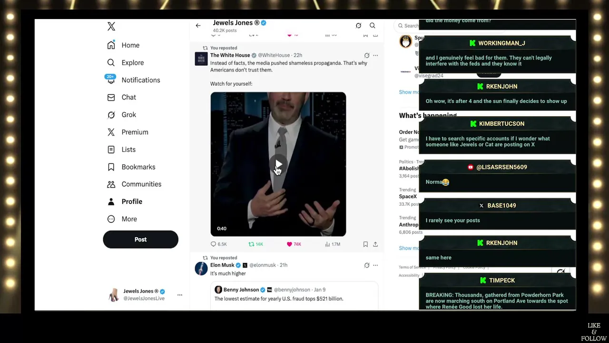This screenshot has width=609, height=343.
Task: Toggle bookmark on the White House post
Action: coord(365,244)
